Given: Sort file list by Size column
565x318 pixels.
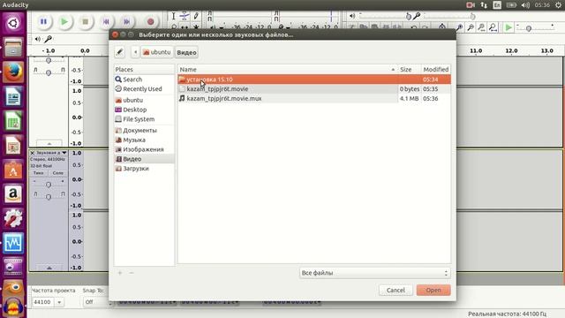Looking at the screenshot, I should (x=410, y=69).
